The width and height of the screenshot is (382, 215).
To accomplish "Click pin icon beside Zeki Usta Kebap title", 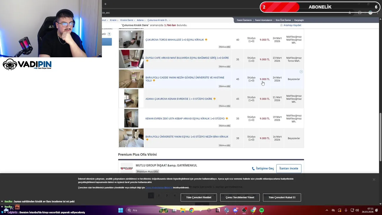I will coord(227,119).
